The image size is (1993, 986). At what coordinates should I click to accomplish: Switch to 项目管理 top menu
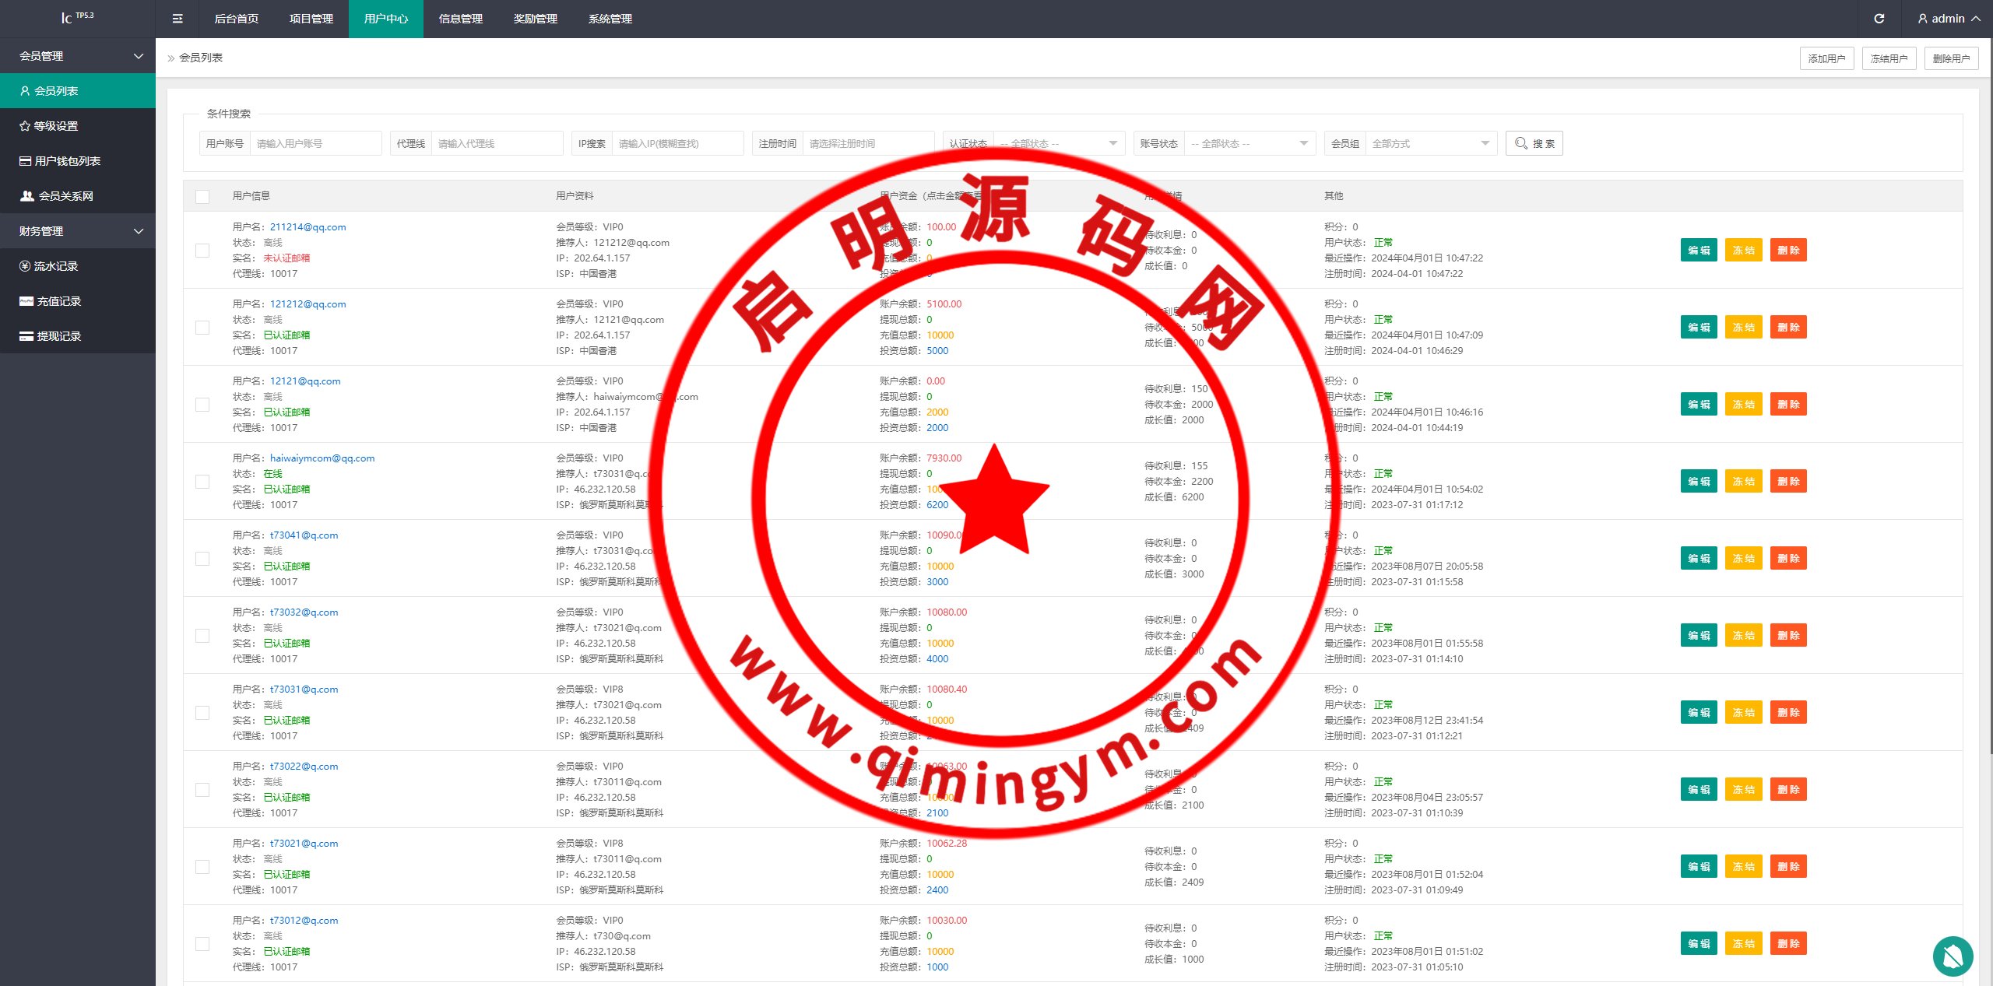(311, 19)
